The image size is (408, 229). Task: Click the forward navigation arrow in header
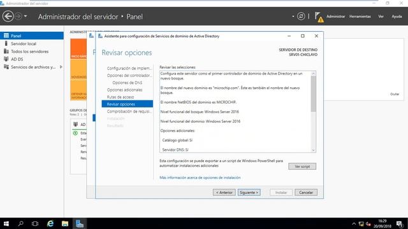[18, 17]
